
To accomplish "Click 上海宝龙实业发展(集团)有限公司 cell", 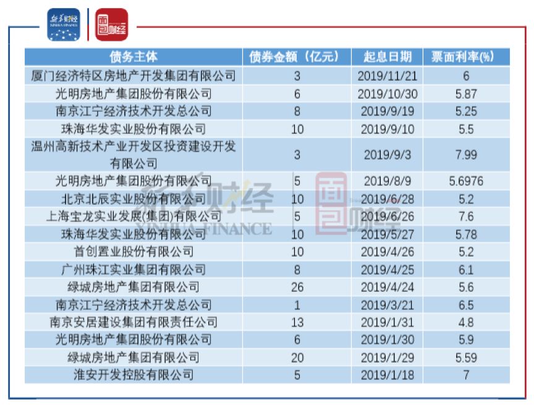I will [x=133, y=216].
